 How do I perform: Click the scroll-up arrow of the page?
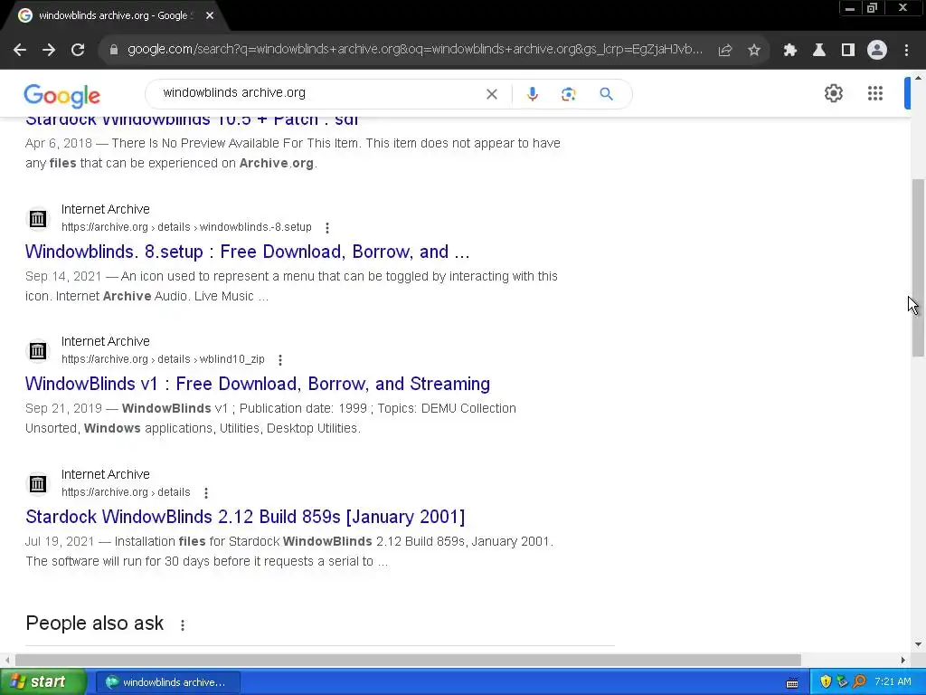[x=918, y=78]
